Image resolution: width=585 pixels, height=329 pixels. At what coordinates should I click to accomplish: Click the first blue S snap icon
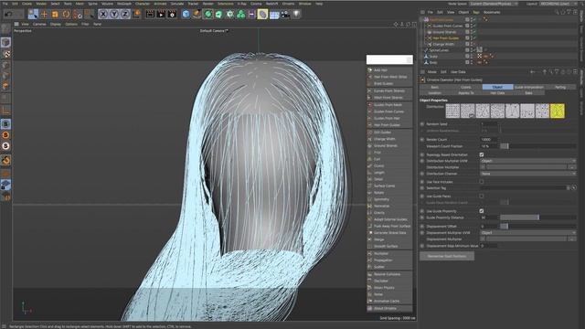[5, 124]
